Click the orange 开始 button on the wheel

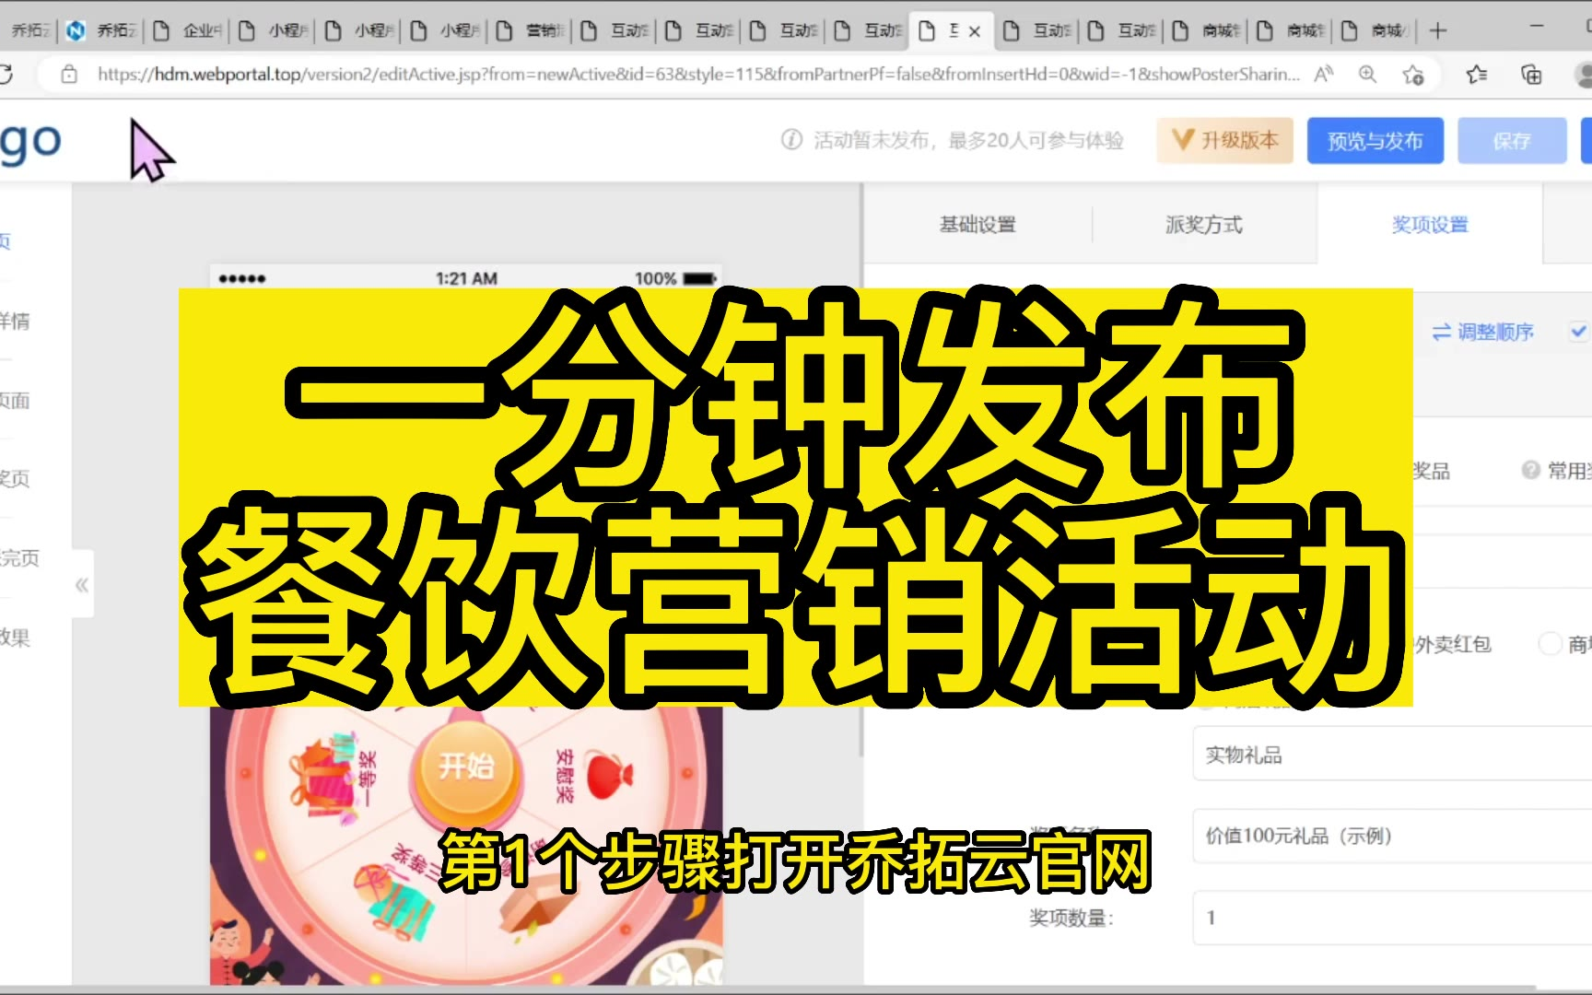(466, 766)
